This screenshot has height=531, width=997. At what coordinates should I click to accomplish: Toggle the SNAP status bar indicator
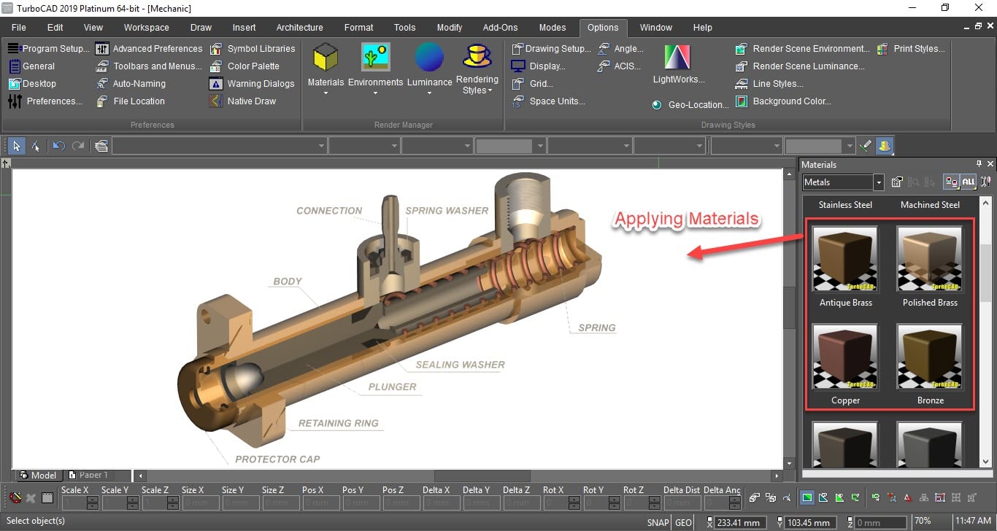[x=658, y=522]
